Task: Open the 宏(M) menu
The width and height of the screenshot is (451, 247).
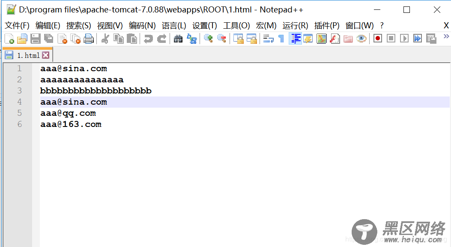Action: tap(266, 26)
